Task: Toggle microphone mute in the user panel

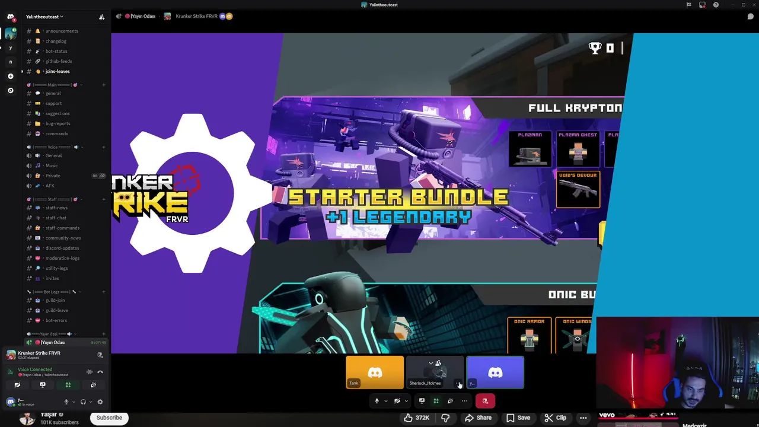Action: [x=66, y=401]
